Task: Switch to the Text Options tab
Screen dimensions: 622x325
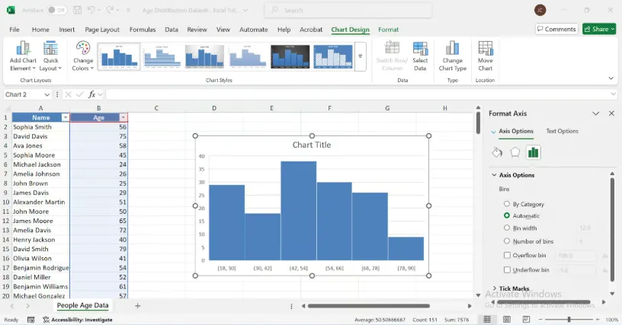Action: pos(562,131)
